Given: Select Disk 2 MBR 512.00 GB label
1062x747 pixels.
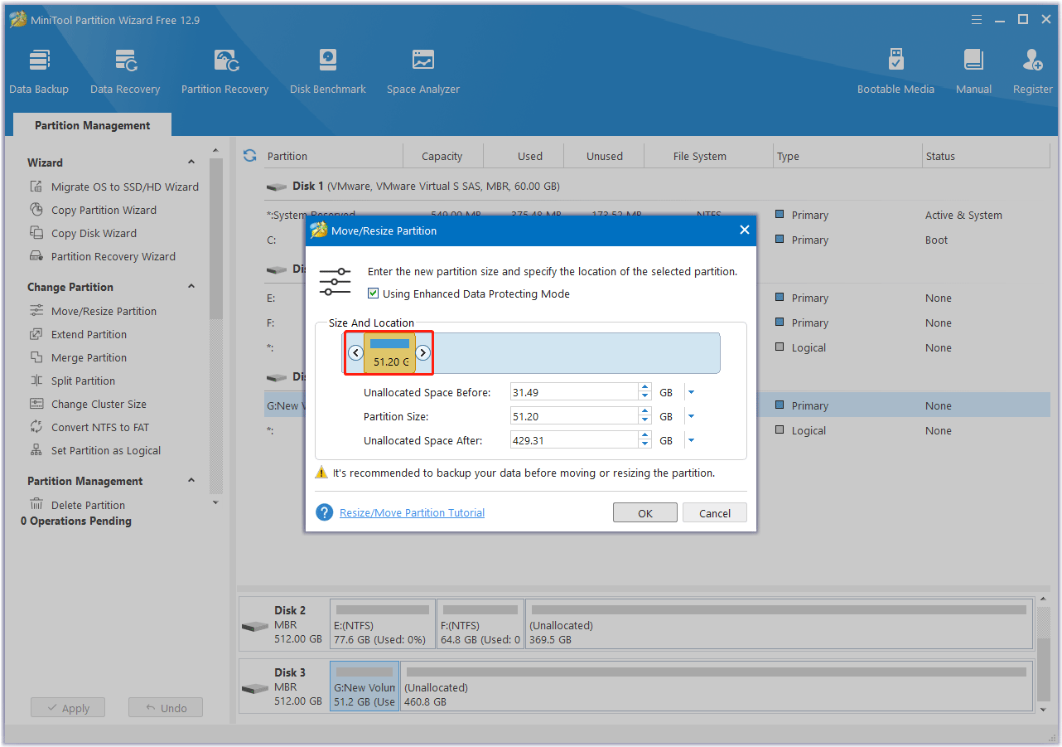Looking at the screenshot, I should (x=282, y=624).
